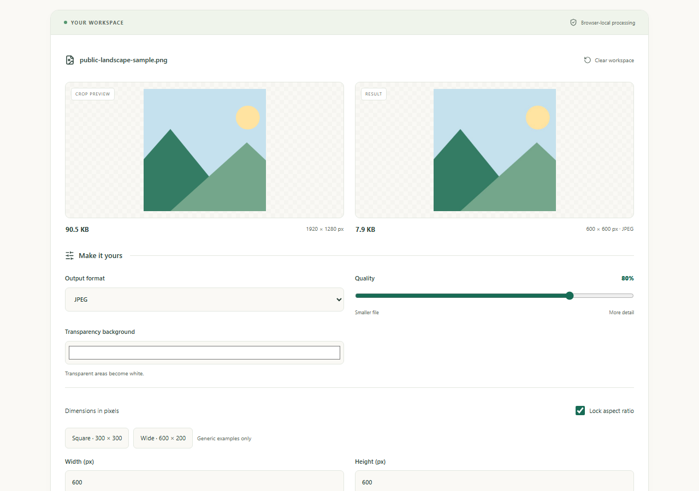Click the RESULT badge

[x=374, y=94]
